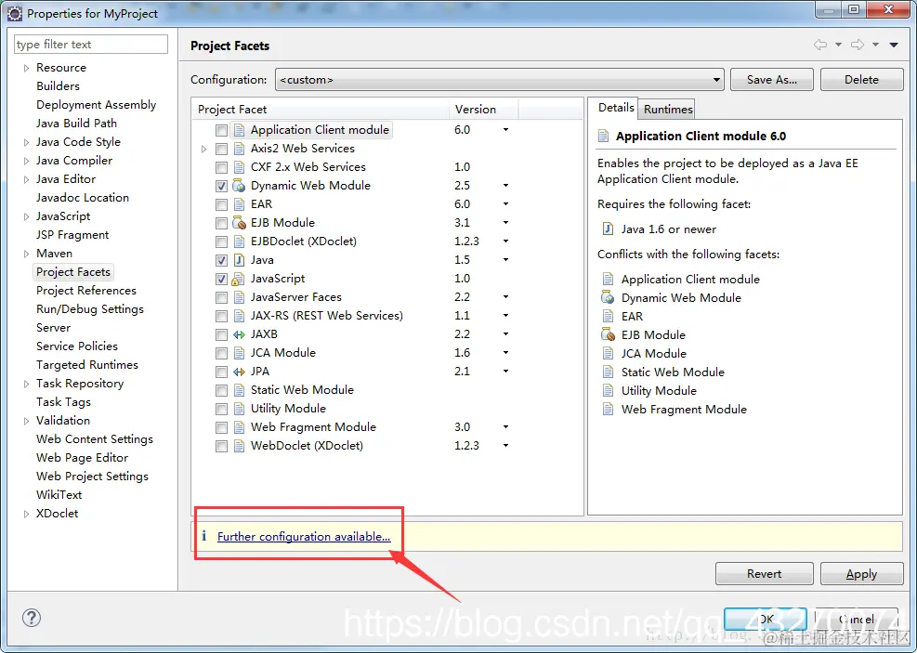Click the forward navigation arrow icon
The height and width of the screenshot is (653, 917).
point(858,45)
